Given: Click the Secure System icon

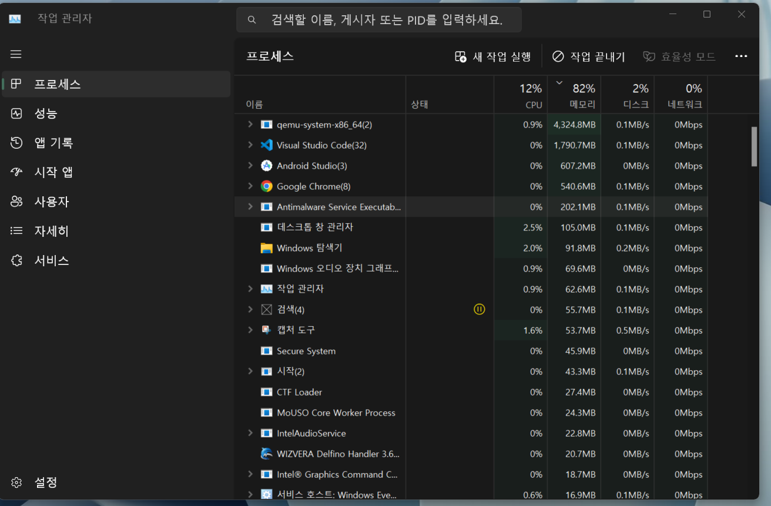Looking at the screenshot, I should click(267, 351).
